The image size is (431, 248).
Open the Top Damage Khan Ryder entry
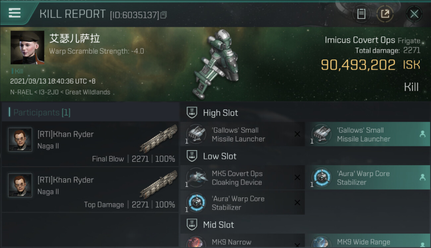(x=90, y=190)
